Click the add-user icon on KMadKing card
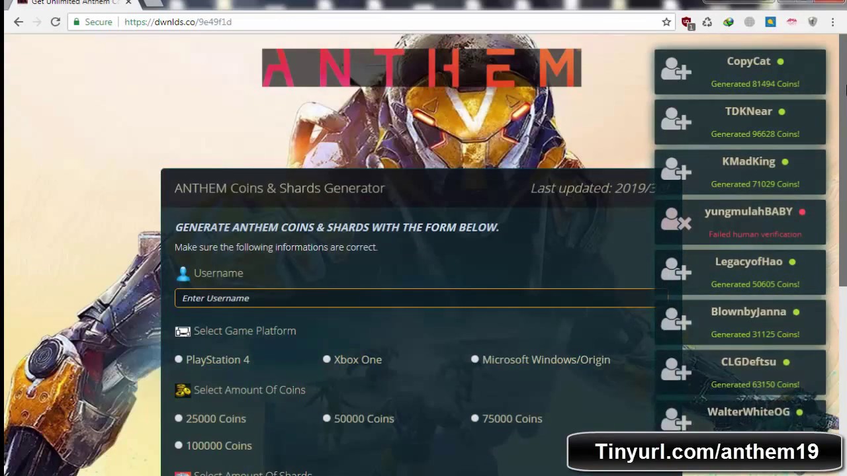This screenshot has width=847, height=476. coord(676,169)
